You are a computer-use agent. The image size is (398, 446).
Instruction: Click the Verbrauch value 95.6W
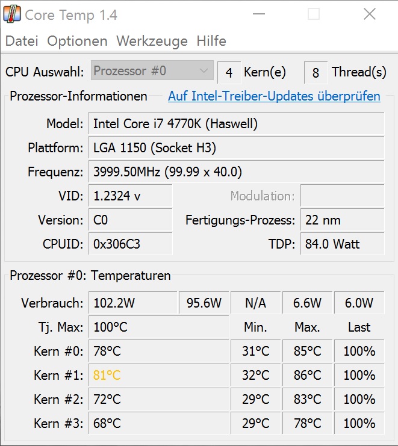click(204, 303)
